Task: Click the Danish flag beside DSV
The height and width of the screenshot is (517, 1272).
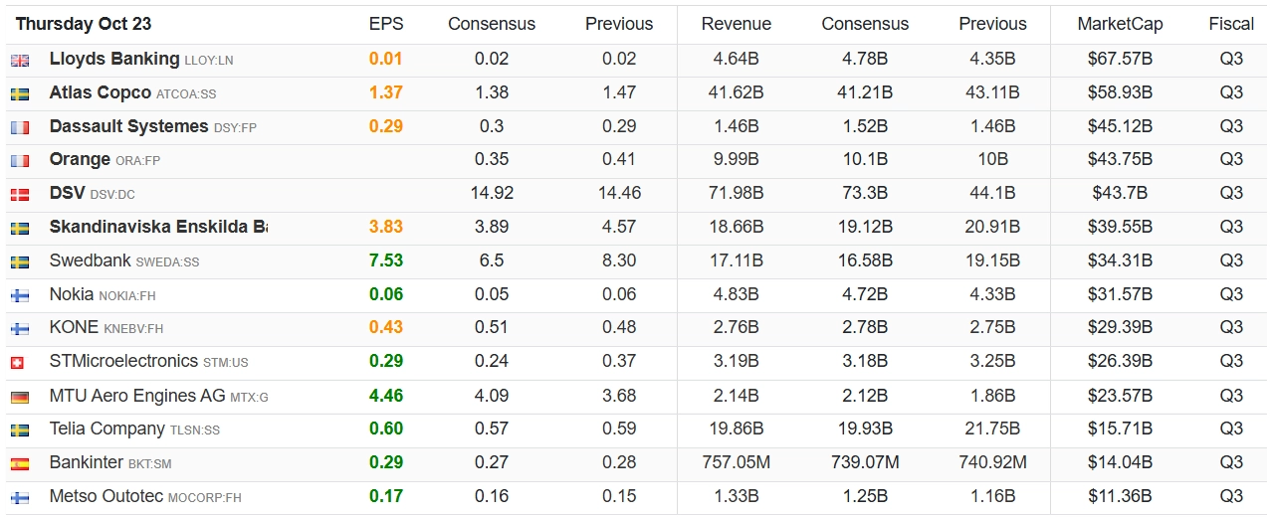Action: click(20, 195)
